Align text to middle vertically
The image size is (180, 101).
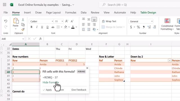point(89,19)
